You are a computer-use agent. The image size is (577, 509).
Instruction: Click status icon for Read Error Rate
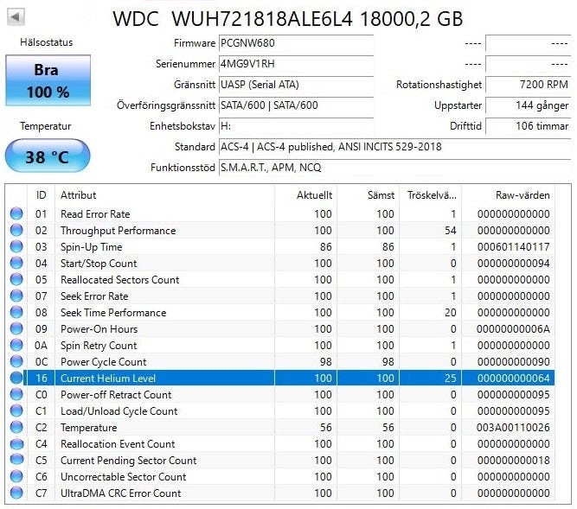click(x=16, y=213)
